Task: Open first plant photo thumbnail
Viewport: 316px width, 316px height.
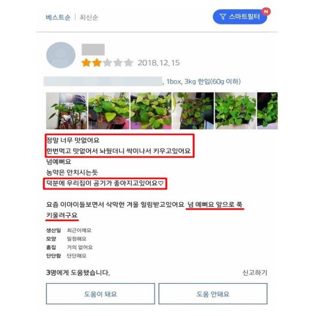Action: 66,111
